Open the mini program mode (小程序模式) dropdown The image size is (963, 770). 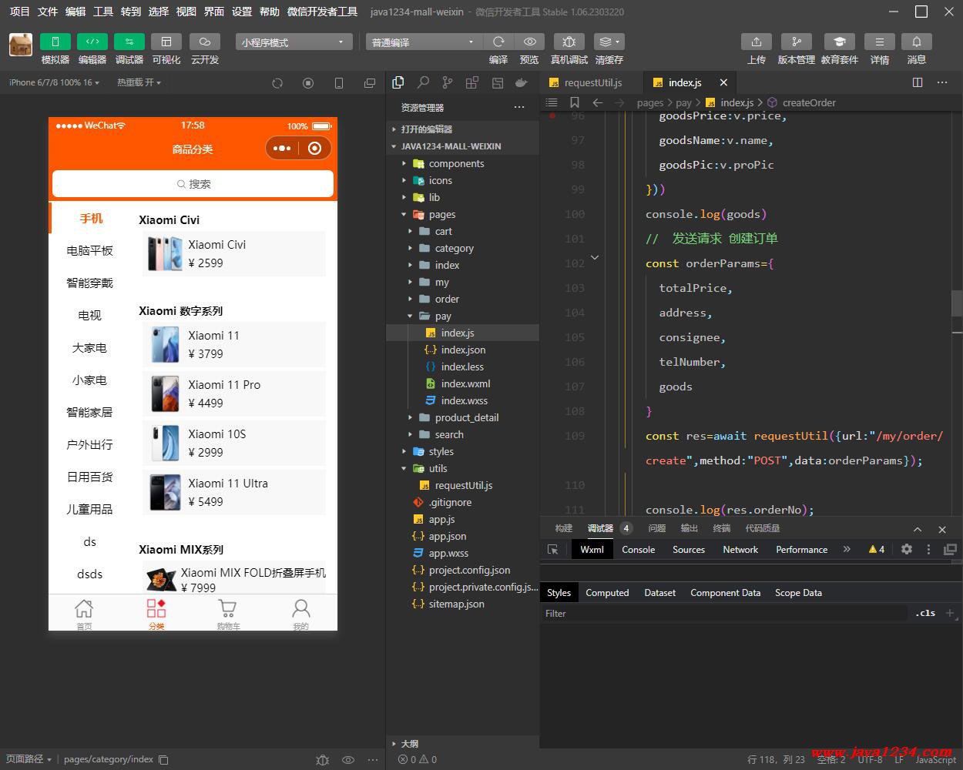click(x=294, y=42)
